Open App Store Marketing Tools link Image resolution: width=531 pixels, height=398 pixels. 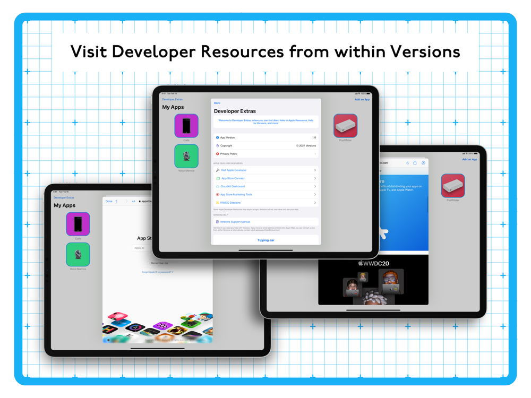point(236,195)
